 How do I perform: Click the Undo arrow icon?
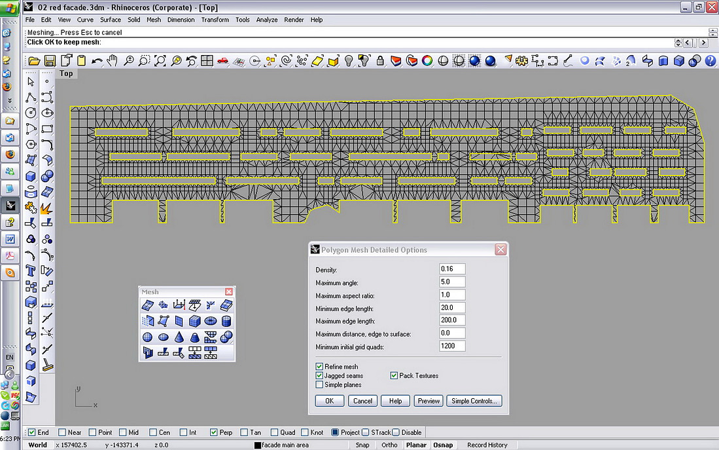pyautogui.click(x=97, y=61)
